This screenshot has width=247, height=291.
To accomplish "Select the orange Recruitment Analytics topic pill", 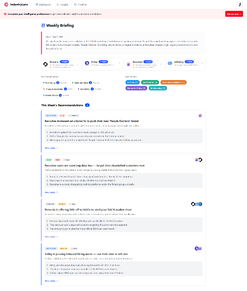I will pyautogui.click(x=173, y=82).
